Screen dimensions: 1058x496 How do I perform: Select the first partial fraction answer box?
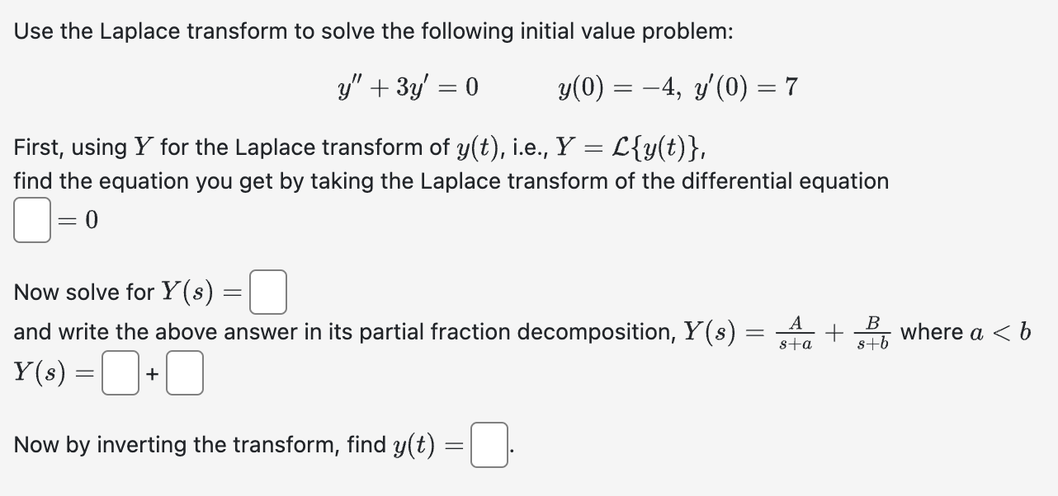120,375
